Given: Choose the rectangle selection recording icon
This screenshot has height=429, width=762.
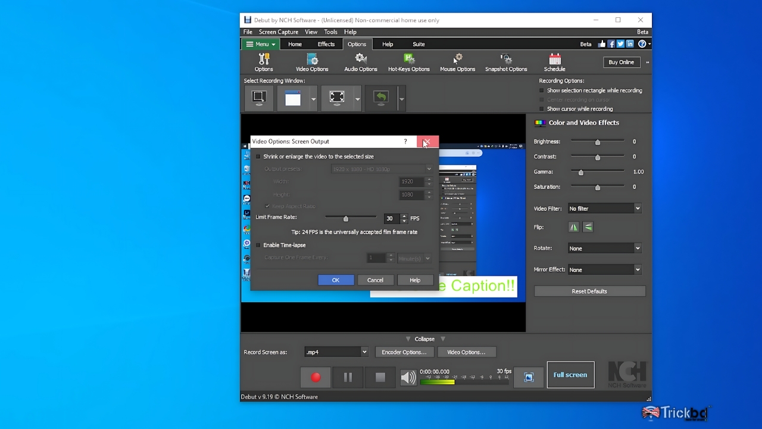Looking at the screenshot, I should click(x=259, y=98).
